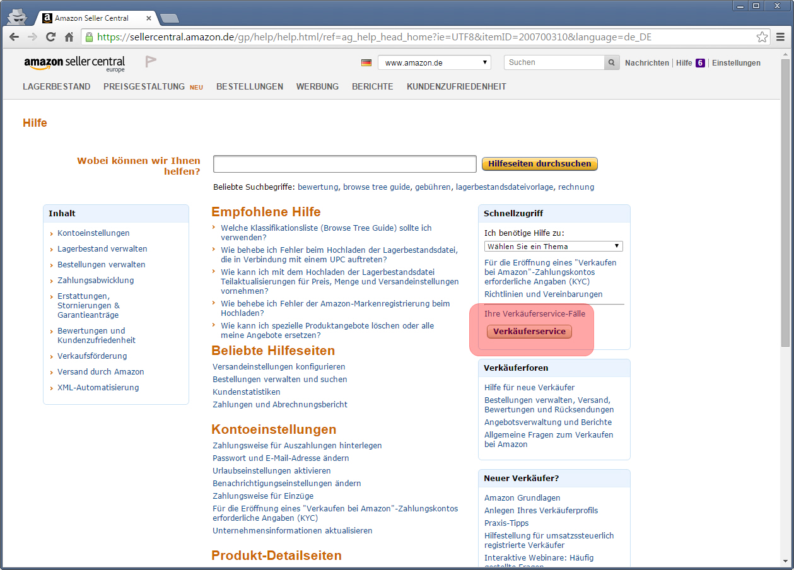This screenshot has width=794, height=570.
Task: Open Hilfe für neue Verkäufer forum link
Action: click(x=530, y=387)
